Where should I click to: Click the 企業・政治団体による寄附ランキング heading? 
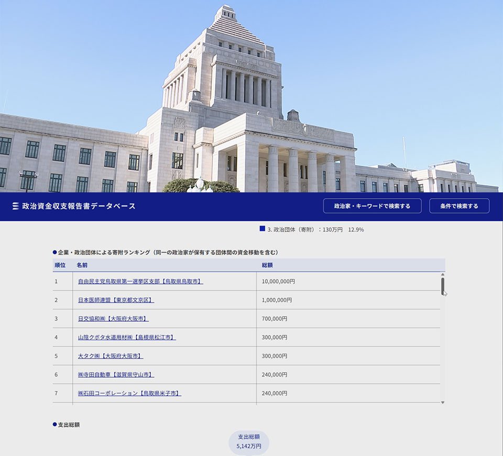pos(168,253)
